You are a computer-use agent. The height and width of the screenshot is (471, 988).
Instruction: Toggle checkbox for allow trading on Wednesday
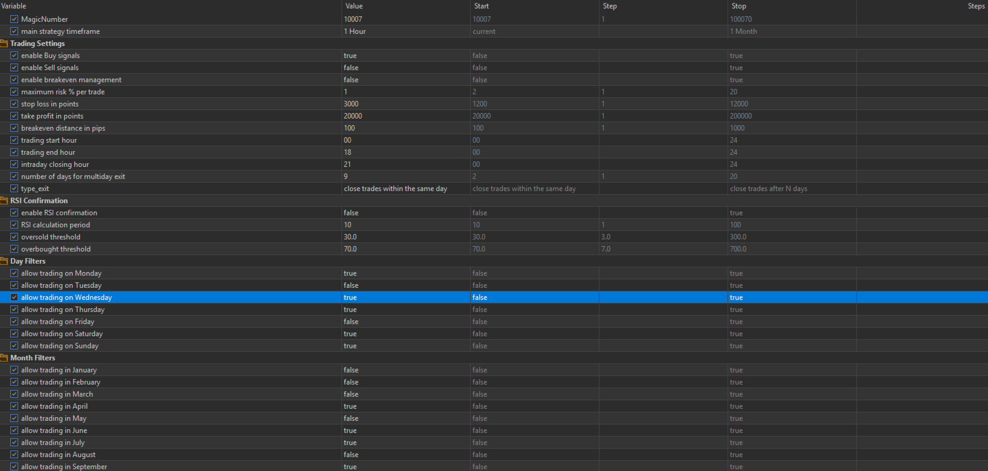point(15,297)
